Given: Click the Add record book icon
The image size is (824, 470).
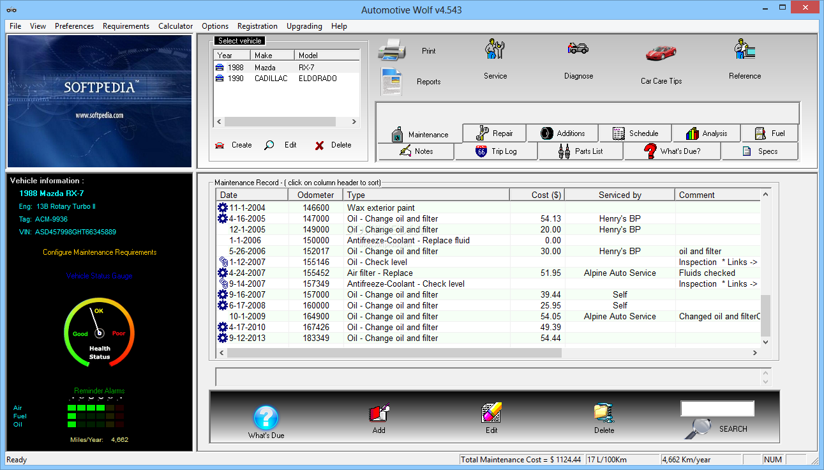Looking at the screenshot, I should (379, 413).
